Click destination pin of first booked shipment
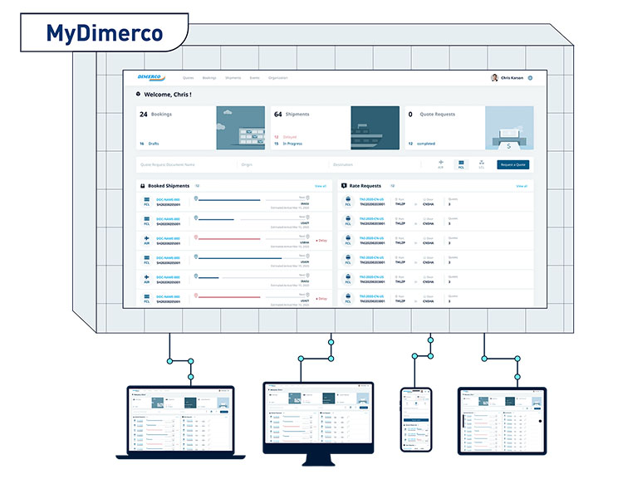 point(307,198)
